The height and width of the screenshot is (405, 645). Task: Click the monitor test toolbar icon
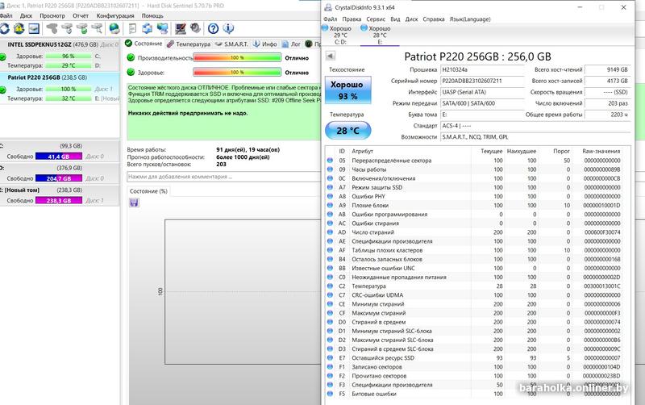pos(180,28)
